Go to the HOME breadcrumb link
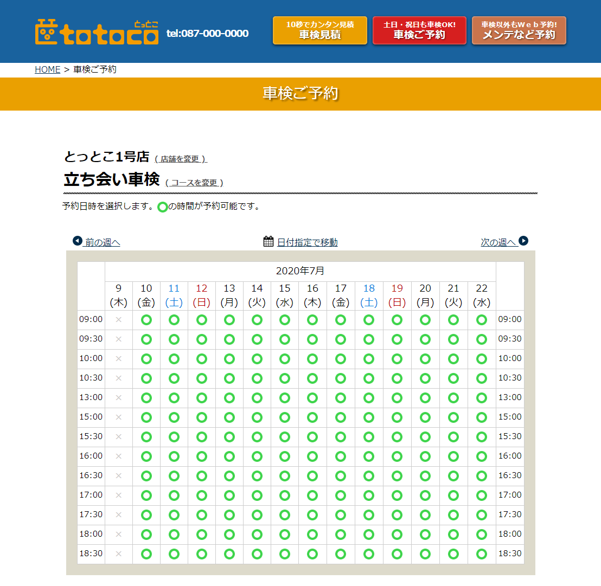Viewport: 601px width, 586px height. (x=47, y=69)
